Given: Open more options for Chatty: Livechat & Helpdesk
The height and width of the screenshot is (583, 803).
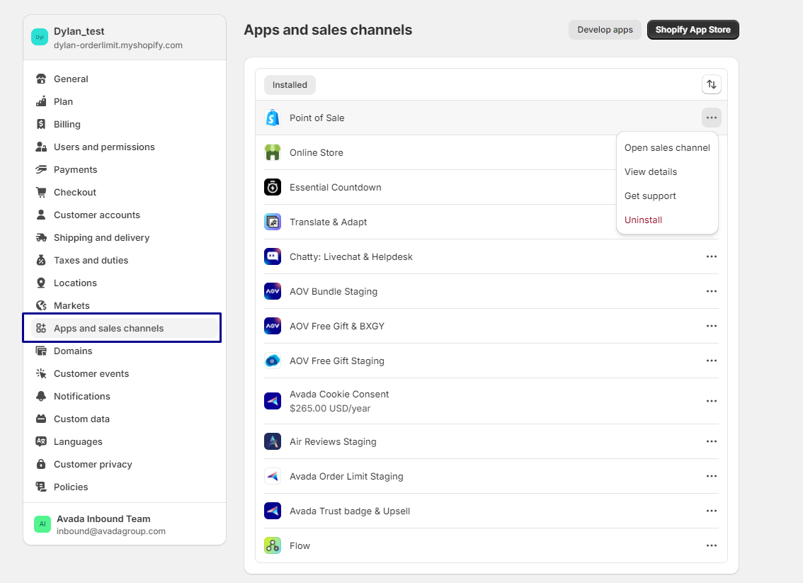Looking at the screenshot, I should (712, 256).
